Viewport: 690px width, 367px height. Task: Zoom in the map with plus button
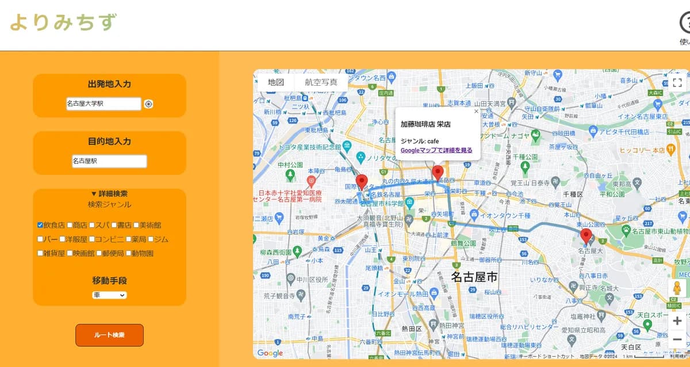tap(677, 321)
